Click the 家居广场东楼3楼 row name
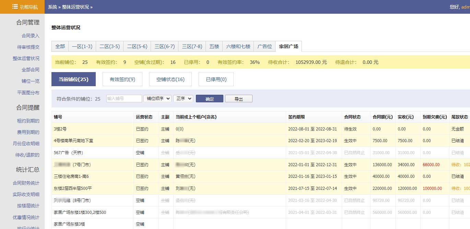 click(x=69, y=224)
